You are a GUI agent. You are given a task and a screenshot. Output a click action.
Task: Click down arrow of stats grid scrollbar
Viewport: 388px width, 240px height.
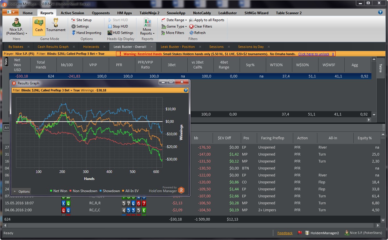coord(374,115)
